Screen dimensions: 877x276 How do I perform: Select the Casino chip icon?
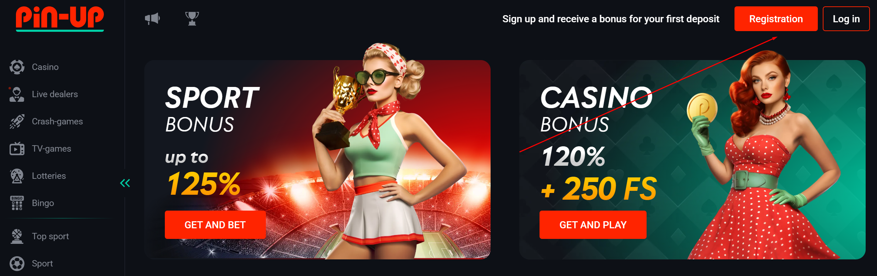(x=17, y=67)
